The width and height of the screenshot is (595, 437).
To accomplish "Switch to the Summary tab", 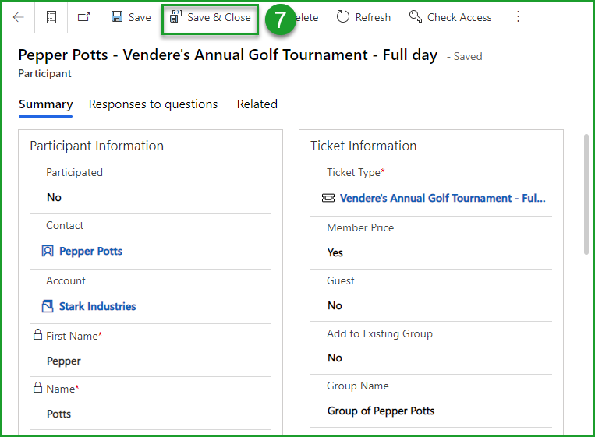I will click(45, 104).
